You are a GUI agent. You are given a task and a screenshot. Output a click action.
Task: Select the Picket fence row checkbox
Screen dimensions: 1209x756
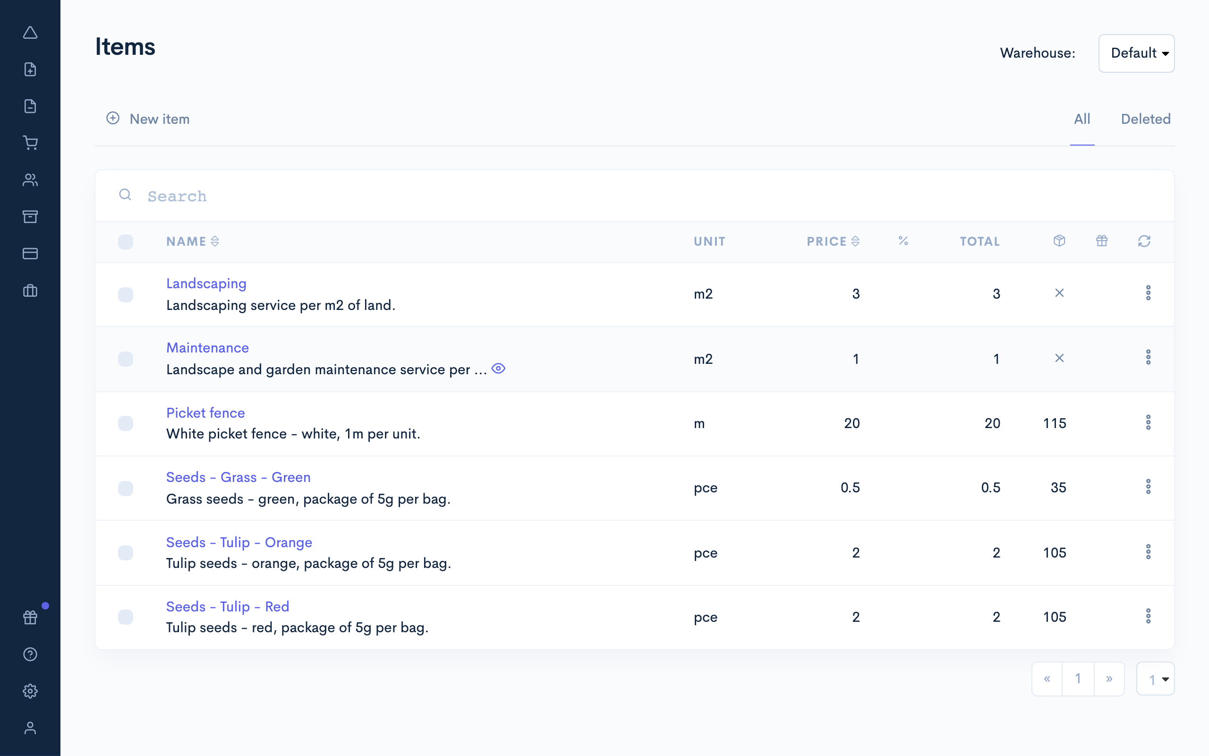point(126,423)
